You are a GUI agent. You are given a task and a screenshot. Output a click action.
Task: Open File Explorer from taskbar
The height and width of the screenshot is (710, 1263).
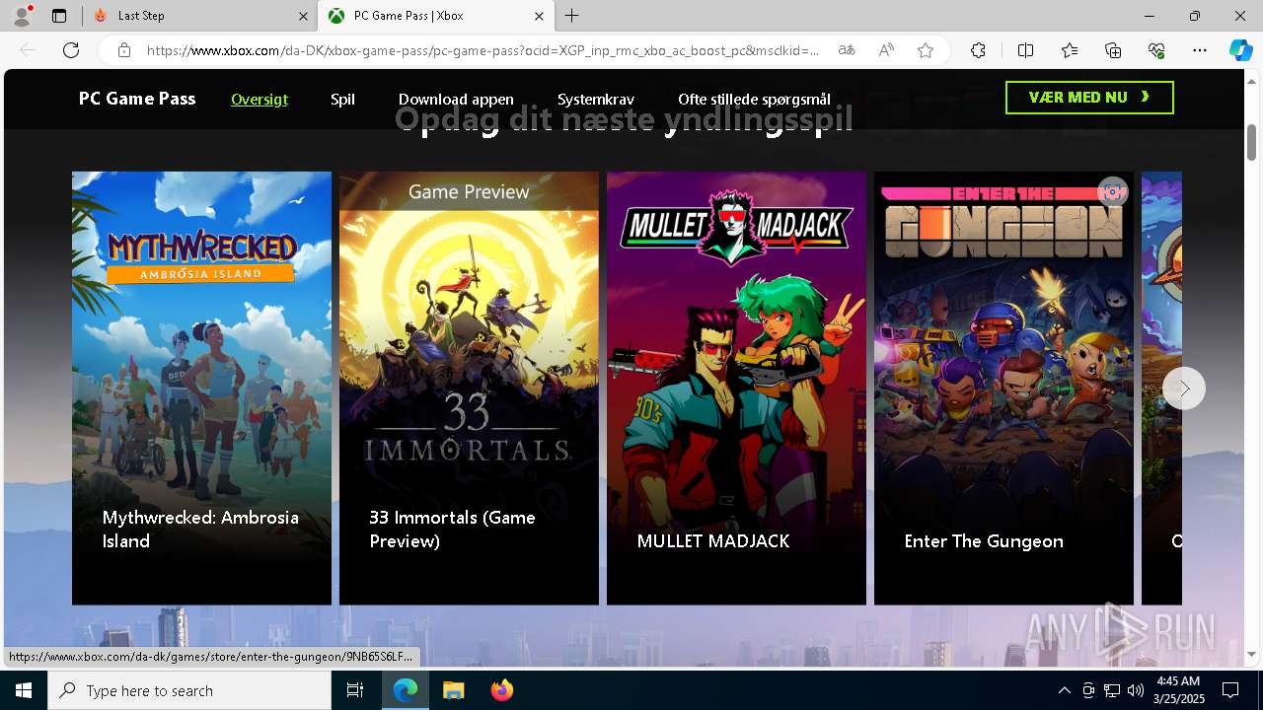453,690
